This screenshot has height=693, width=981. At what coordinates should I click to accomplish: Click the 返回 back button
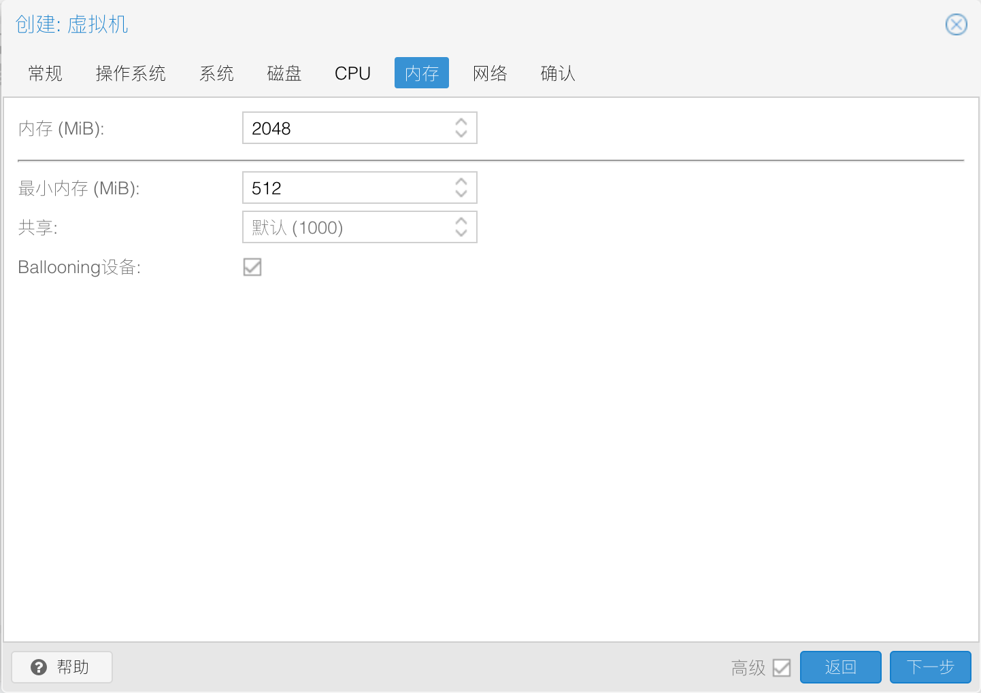coord(840,667)
